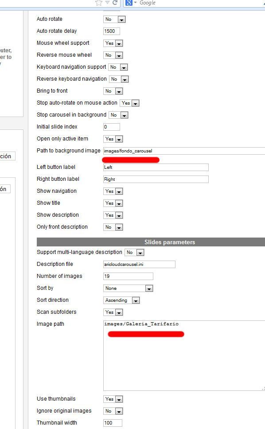265x429 pixels.
Task: Open the Sort direction Ascending dropdown
Action: (x=121, y=300)
